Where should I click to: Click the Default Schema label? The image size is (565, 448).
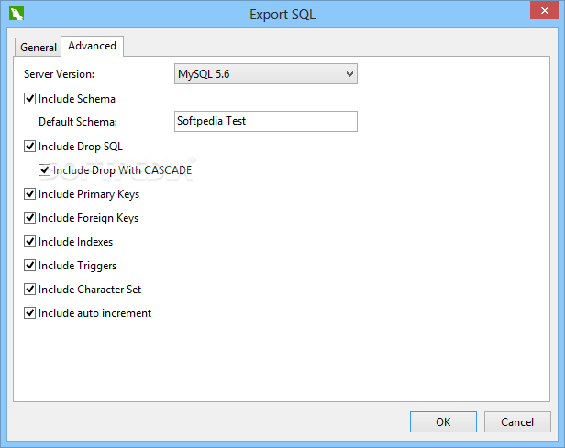pos(79,122)
